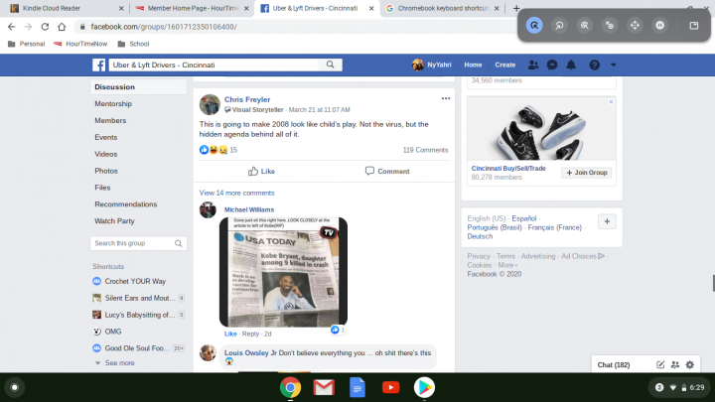The width and height of the screenshot is (715, 402).
Task: Click the Search this group field
Action: pyautogui.click(x=138, y=243)
